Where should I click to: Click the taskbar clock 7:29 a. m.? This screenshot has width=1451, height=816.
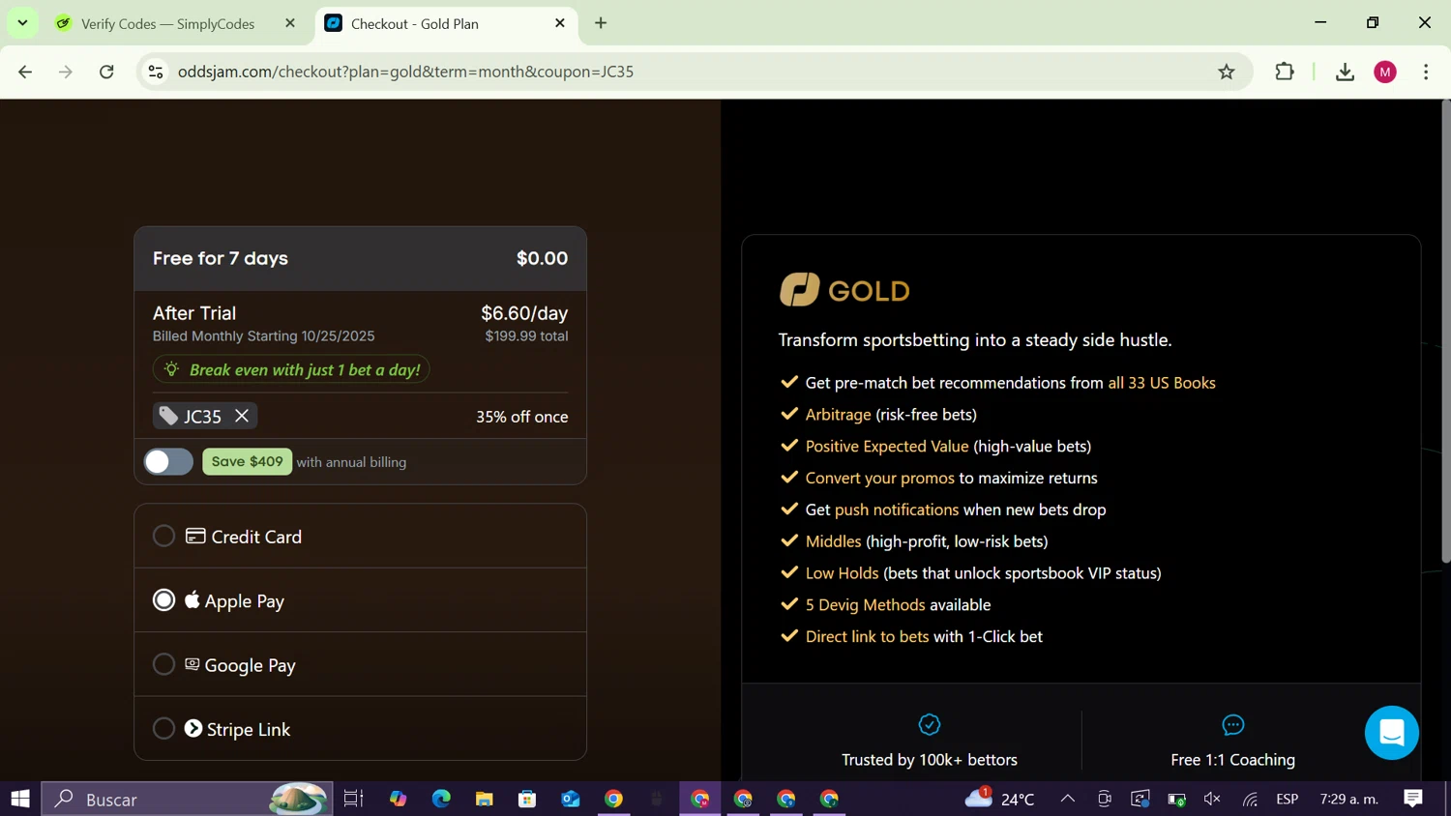click(x=1348, y=799)
